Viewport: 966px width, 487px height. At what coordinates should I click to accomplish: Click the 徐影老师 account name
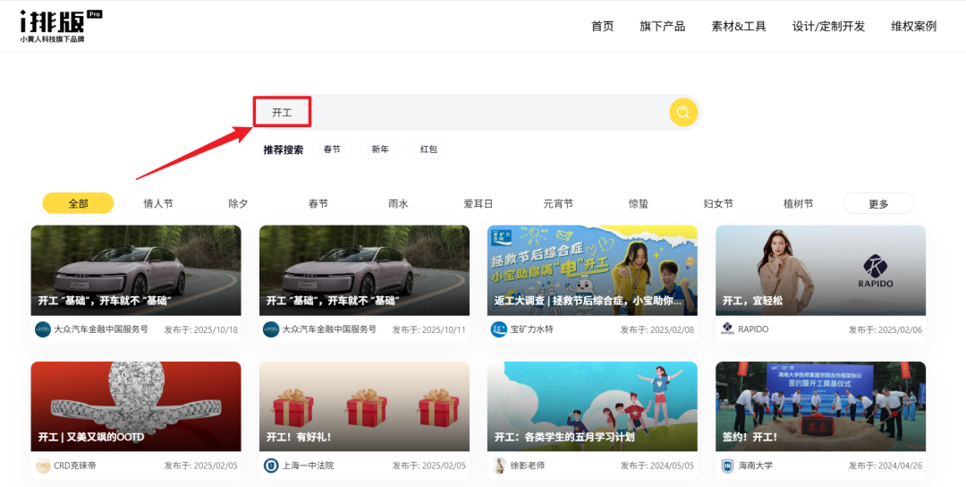pyautogui.click(x=528, y=466)
